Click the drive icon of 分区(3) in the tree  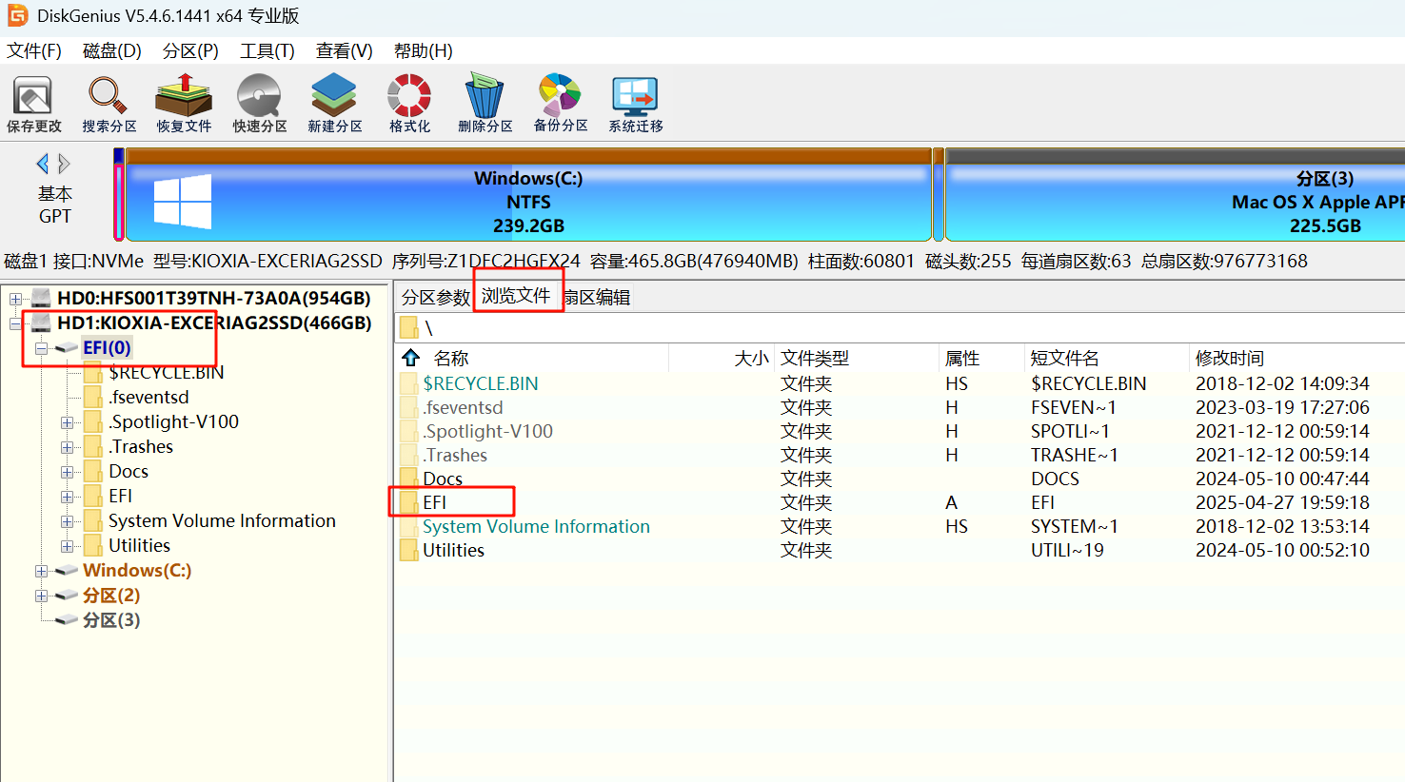click(66, 620)
